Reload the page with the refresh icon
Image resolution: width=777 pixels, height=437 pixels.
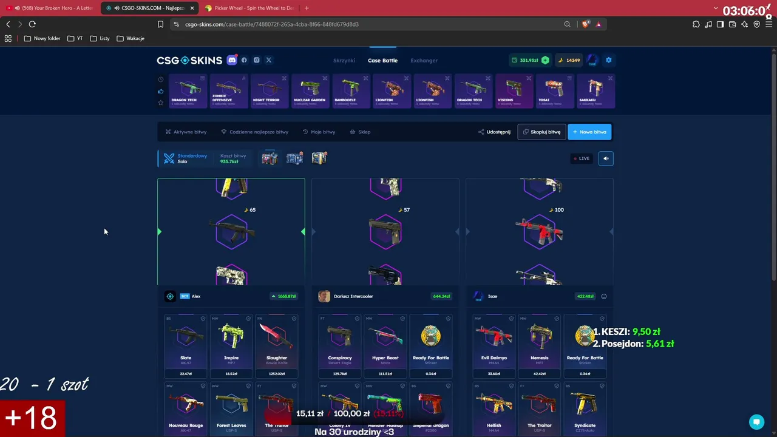pyautogui.click(x=32, y=24)
